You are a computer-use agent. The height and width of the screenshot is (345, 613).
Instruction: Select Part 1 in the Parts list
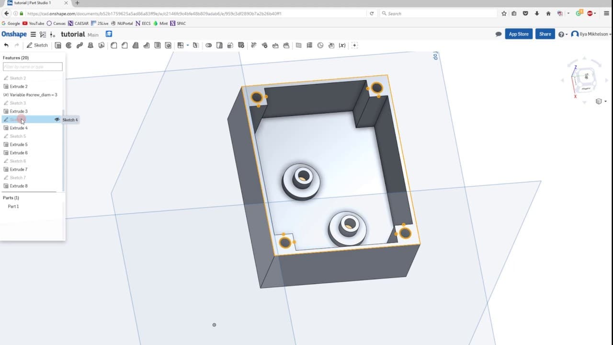click(13, 207)
